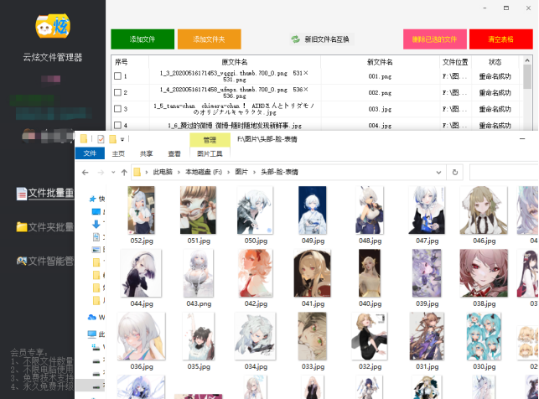Click the swap arrows icon beside 新旧文件名互换
Image resolution: width=539 pixels, height=399 pixels.
point(296,39)
